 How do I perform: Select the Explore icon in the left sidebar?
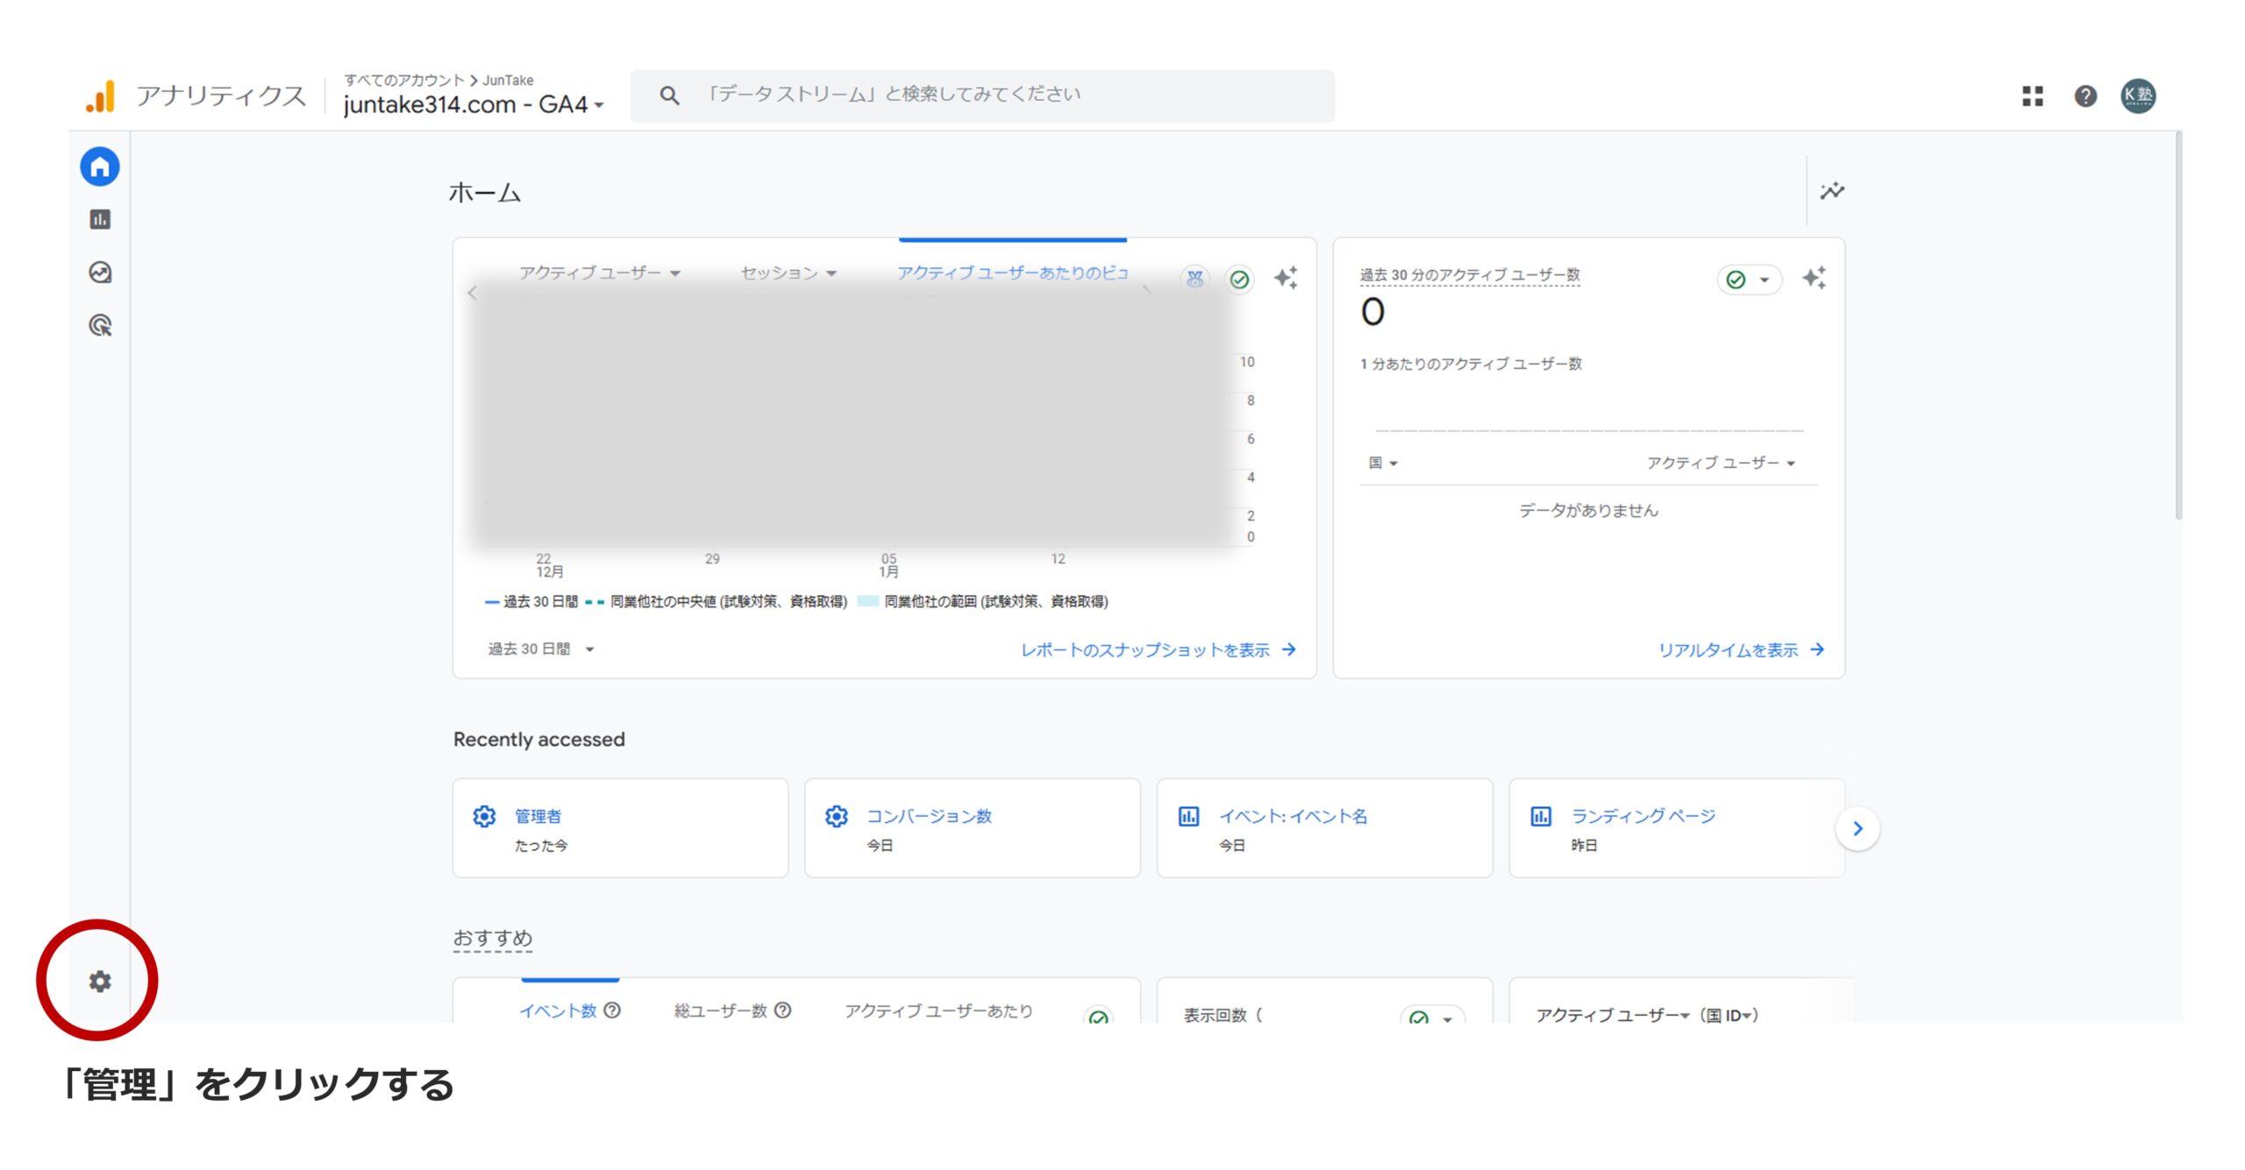100,273
